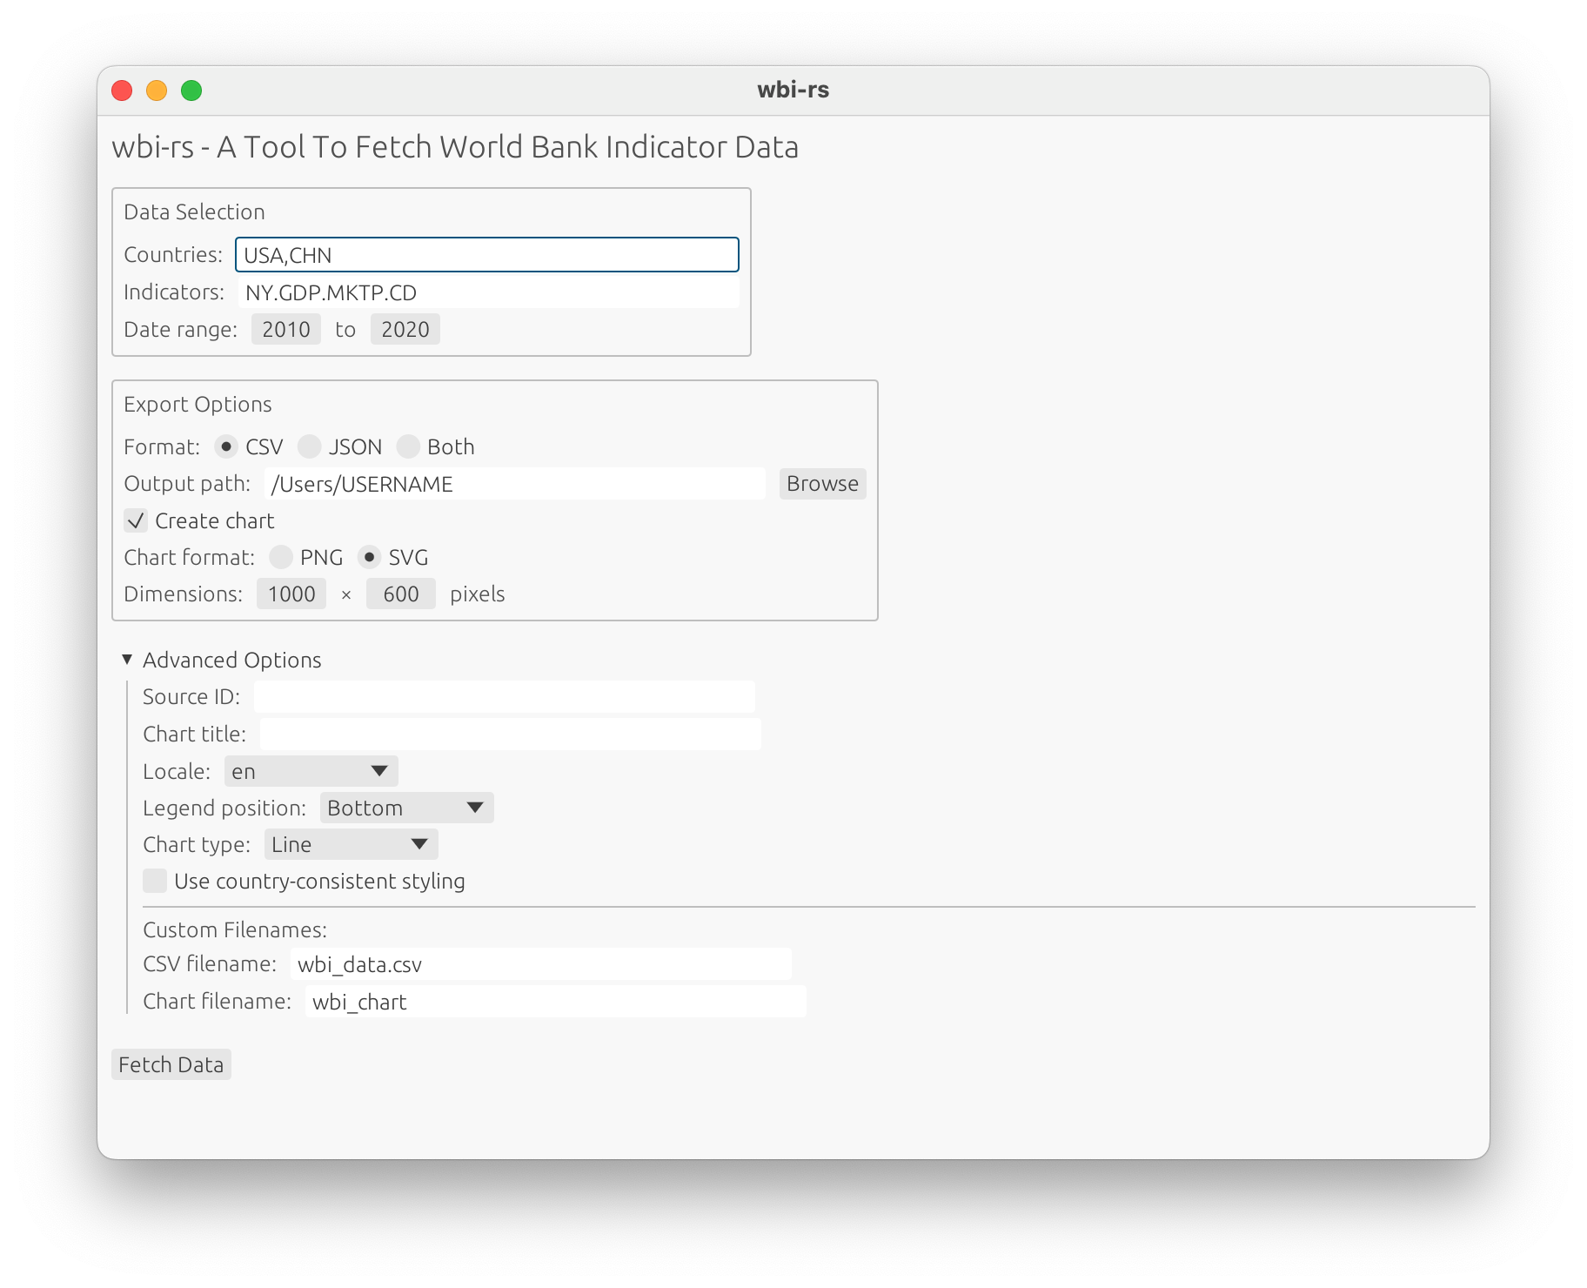Viewport: 1587px width, 1288px height.
Task: Click the Export Options heading
Action: [x=198, y=404]
